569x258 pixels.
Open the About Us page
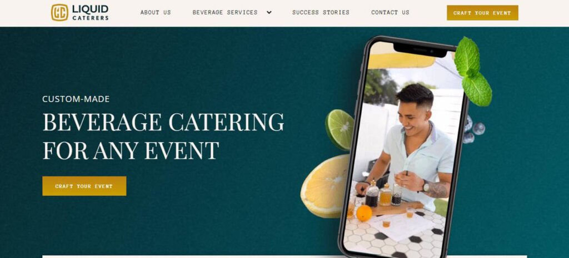[156, 12]
